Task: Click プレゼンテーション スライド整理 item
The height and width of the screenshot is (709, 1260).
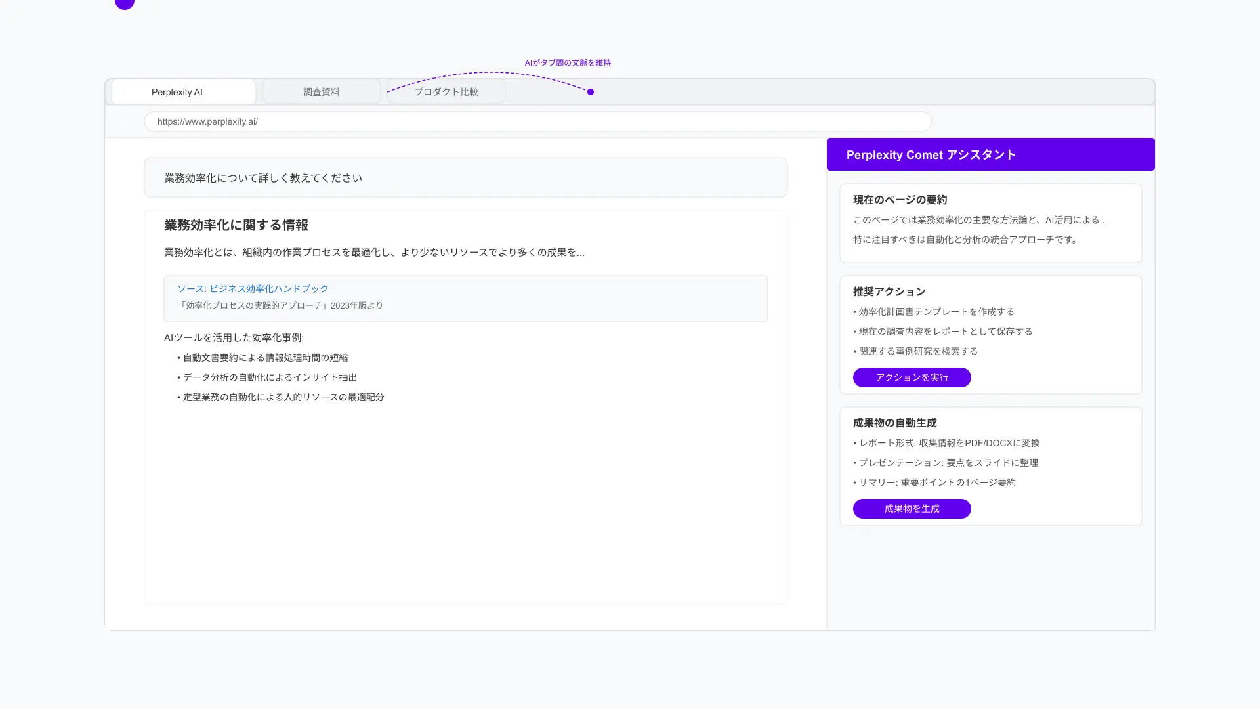Action: coord(946,463)
